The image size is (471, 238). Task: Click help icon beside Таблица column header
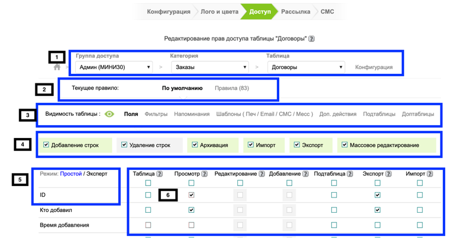[159, 173]
